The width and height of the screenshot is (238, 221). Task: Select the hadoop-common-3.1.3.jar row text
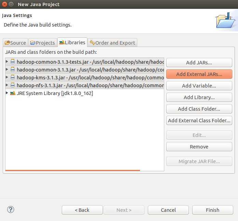90,69
